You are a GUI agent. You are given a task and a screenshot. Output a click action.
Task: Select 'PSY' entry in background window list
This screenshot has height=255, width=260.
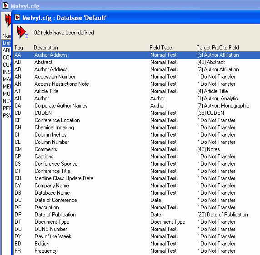(6, 116)
